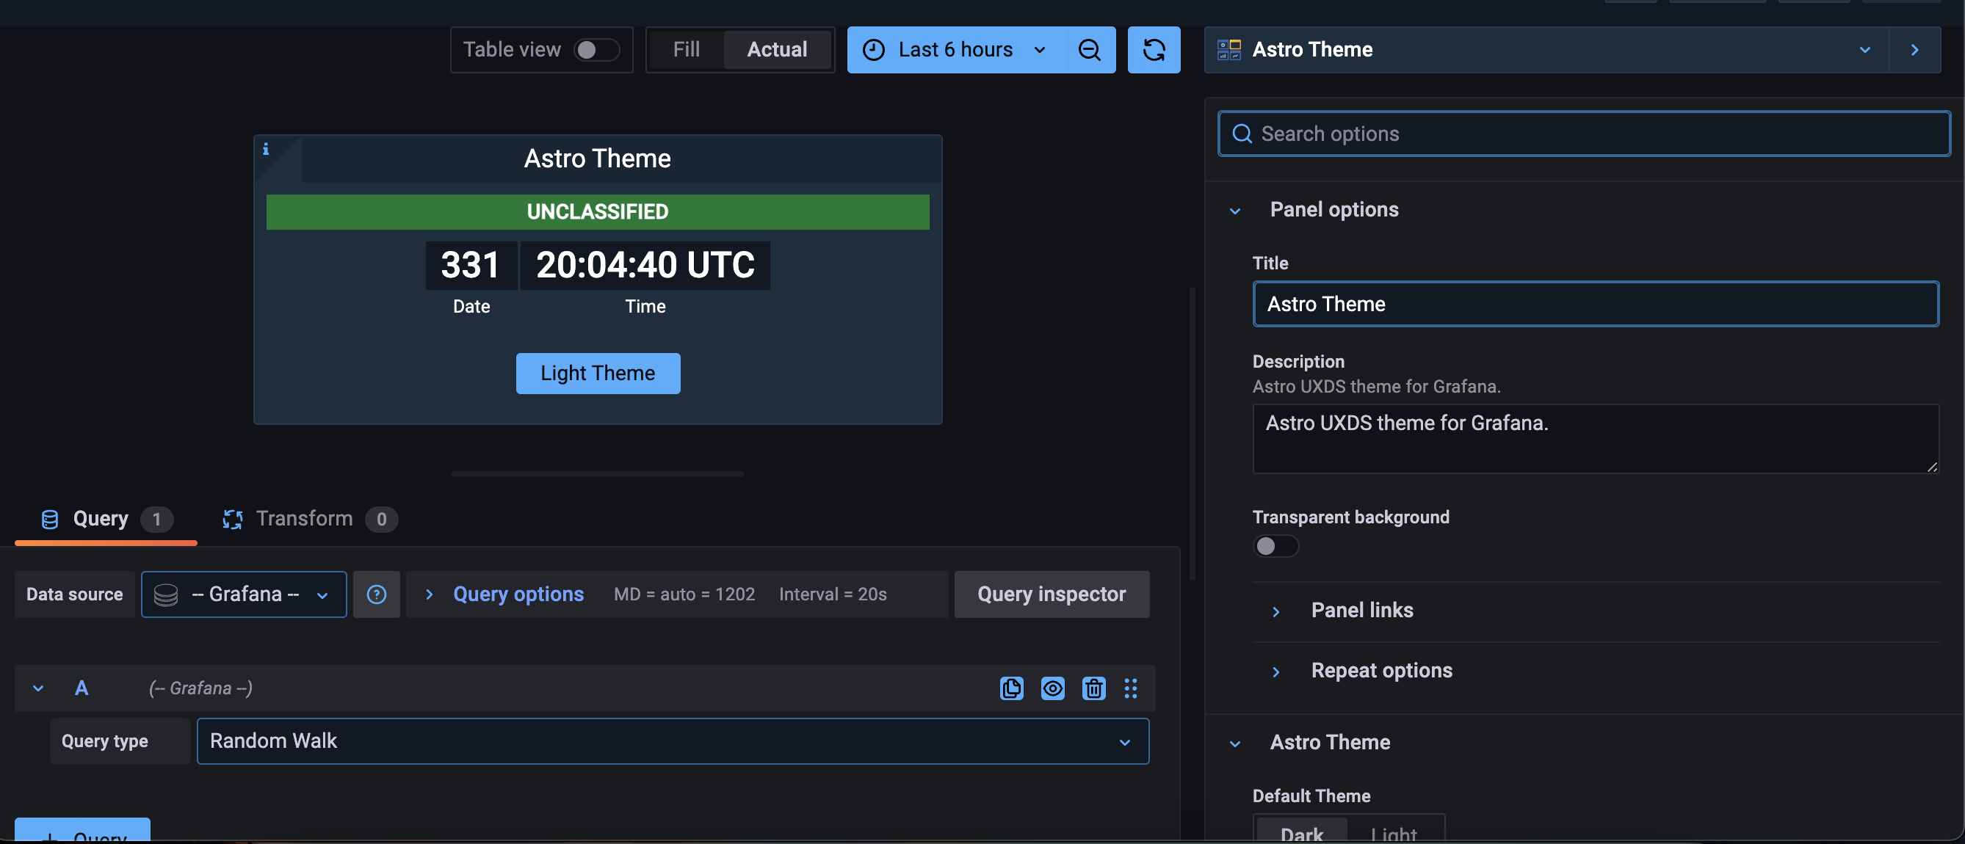Click the Astro Theme visualization plugin icon
1965x844 pixels.
1228,50
